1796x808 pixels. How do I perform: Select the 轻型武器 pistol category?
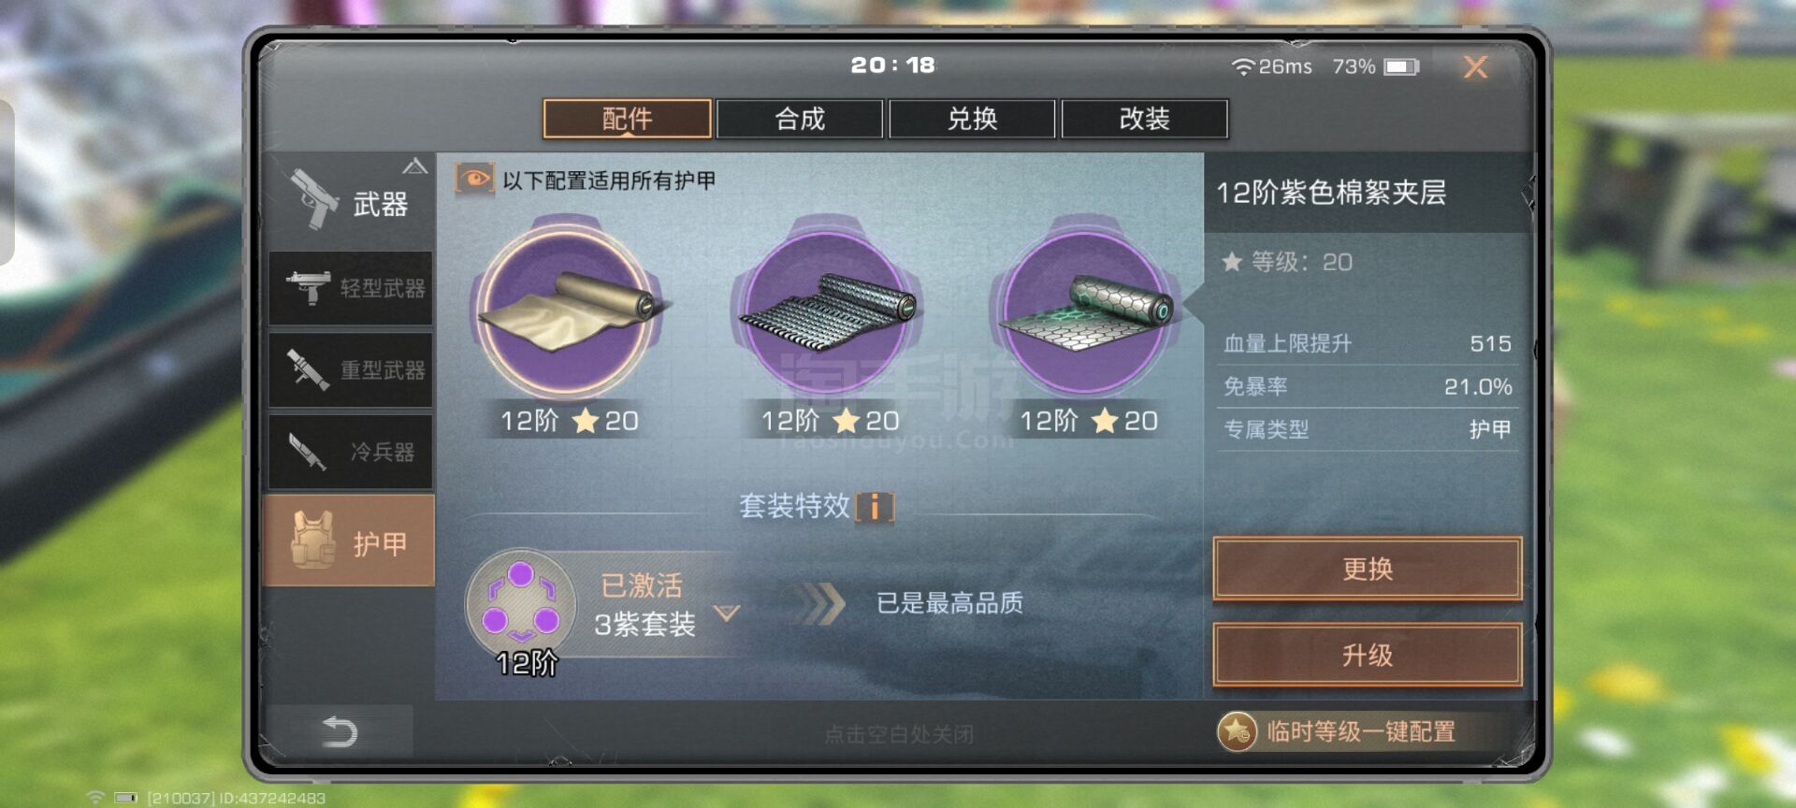point(351,288)
